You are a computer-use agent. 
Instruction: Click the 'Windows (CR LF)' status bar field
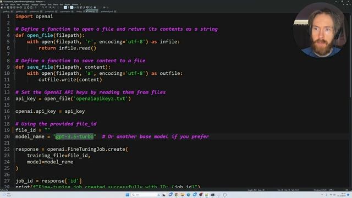point(320,190)
